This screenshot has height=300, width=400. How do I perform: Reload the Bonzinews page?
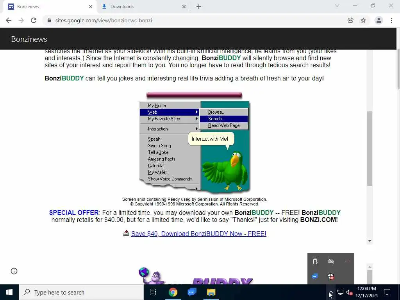34,20
